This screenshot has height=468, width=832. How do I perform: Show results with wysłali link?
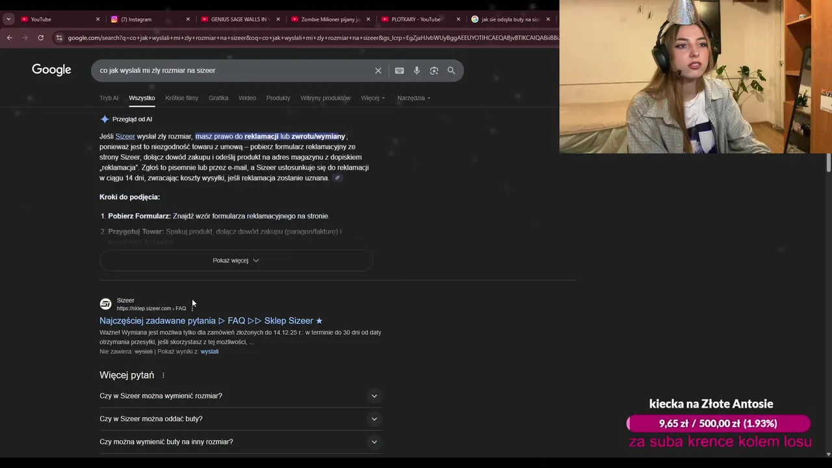[209, 352]
